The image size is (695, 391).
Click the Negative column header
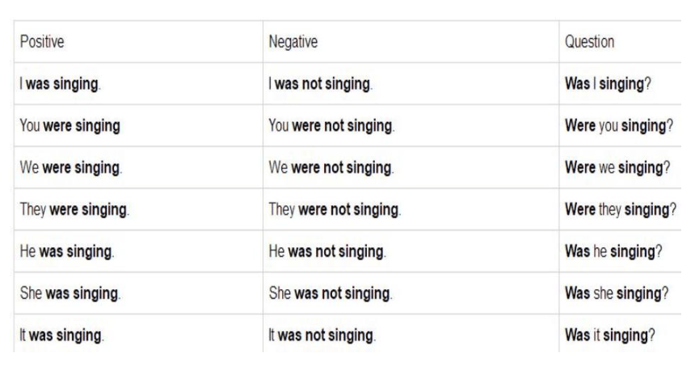pyautogui.click(x=293, y=42)
